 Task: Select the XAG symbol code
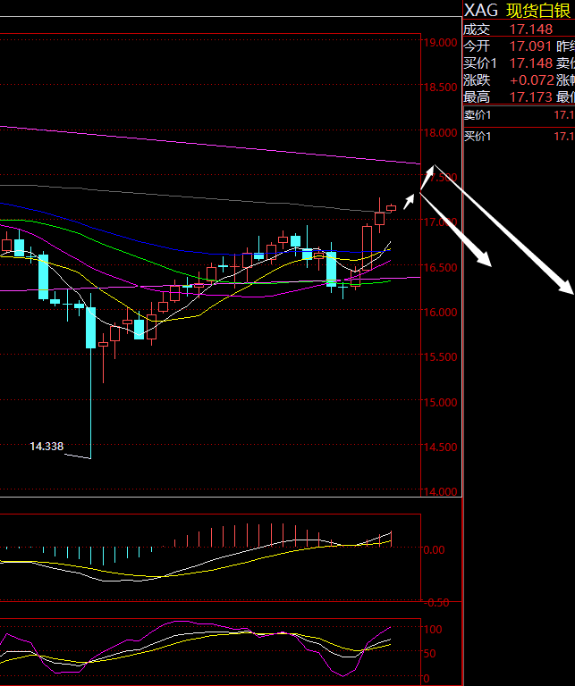pos(481,11)
